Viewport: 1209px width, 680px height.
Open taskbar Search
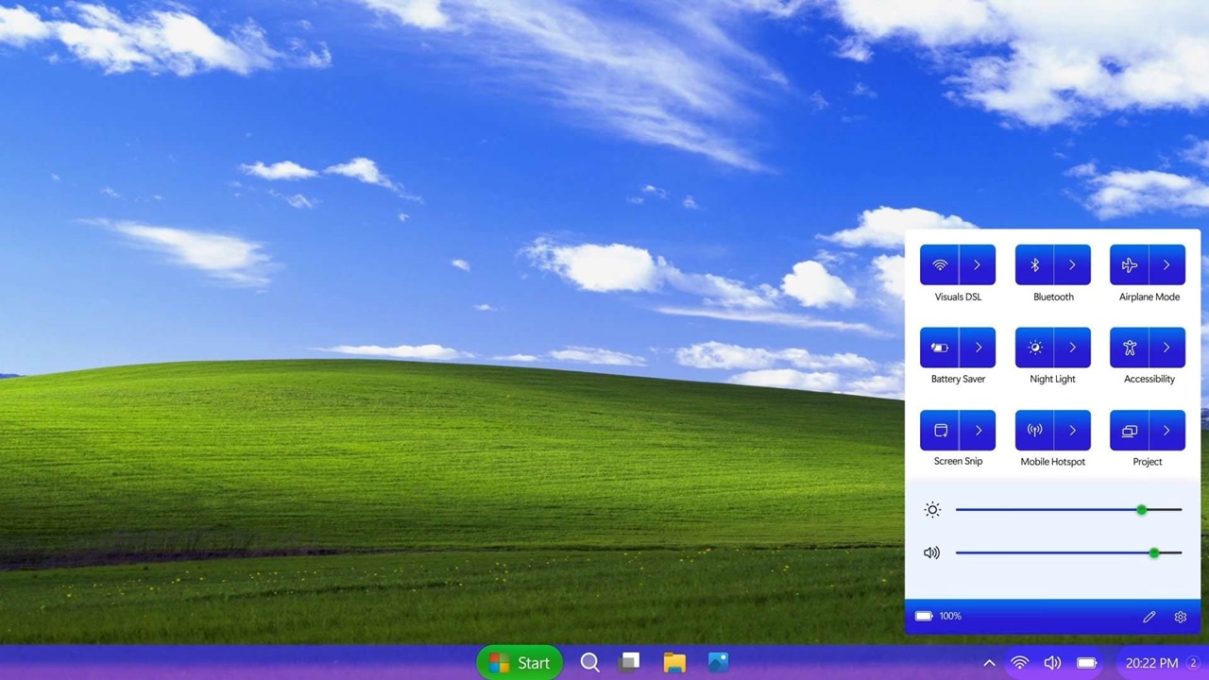pyautogui.click(x=589, y=663)
